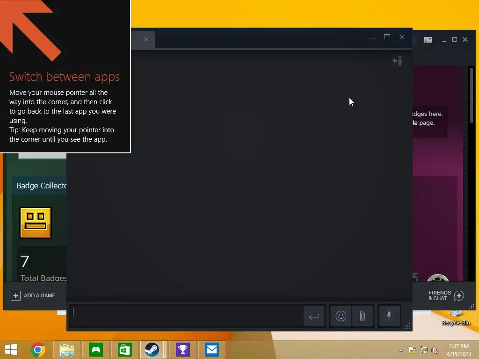Click the Steam profile page scrollbar
Viewport: 479px width, 359px height.
472,95
